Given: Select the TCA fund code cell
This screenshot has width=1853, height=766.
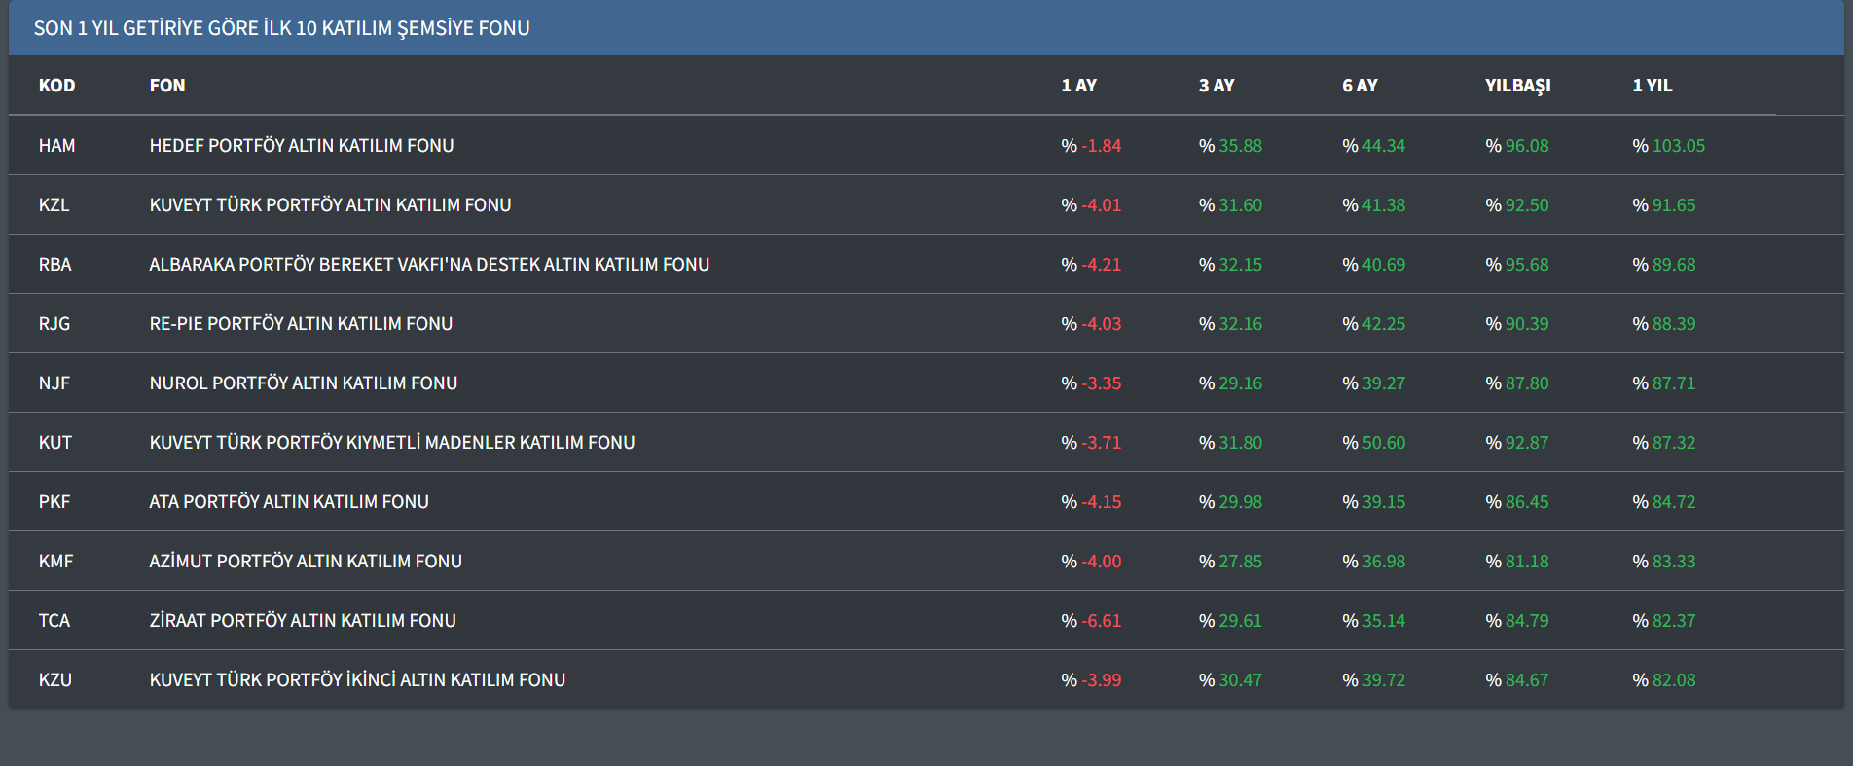Looking at the screenshot, I should tap(54, 621).
